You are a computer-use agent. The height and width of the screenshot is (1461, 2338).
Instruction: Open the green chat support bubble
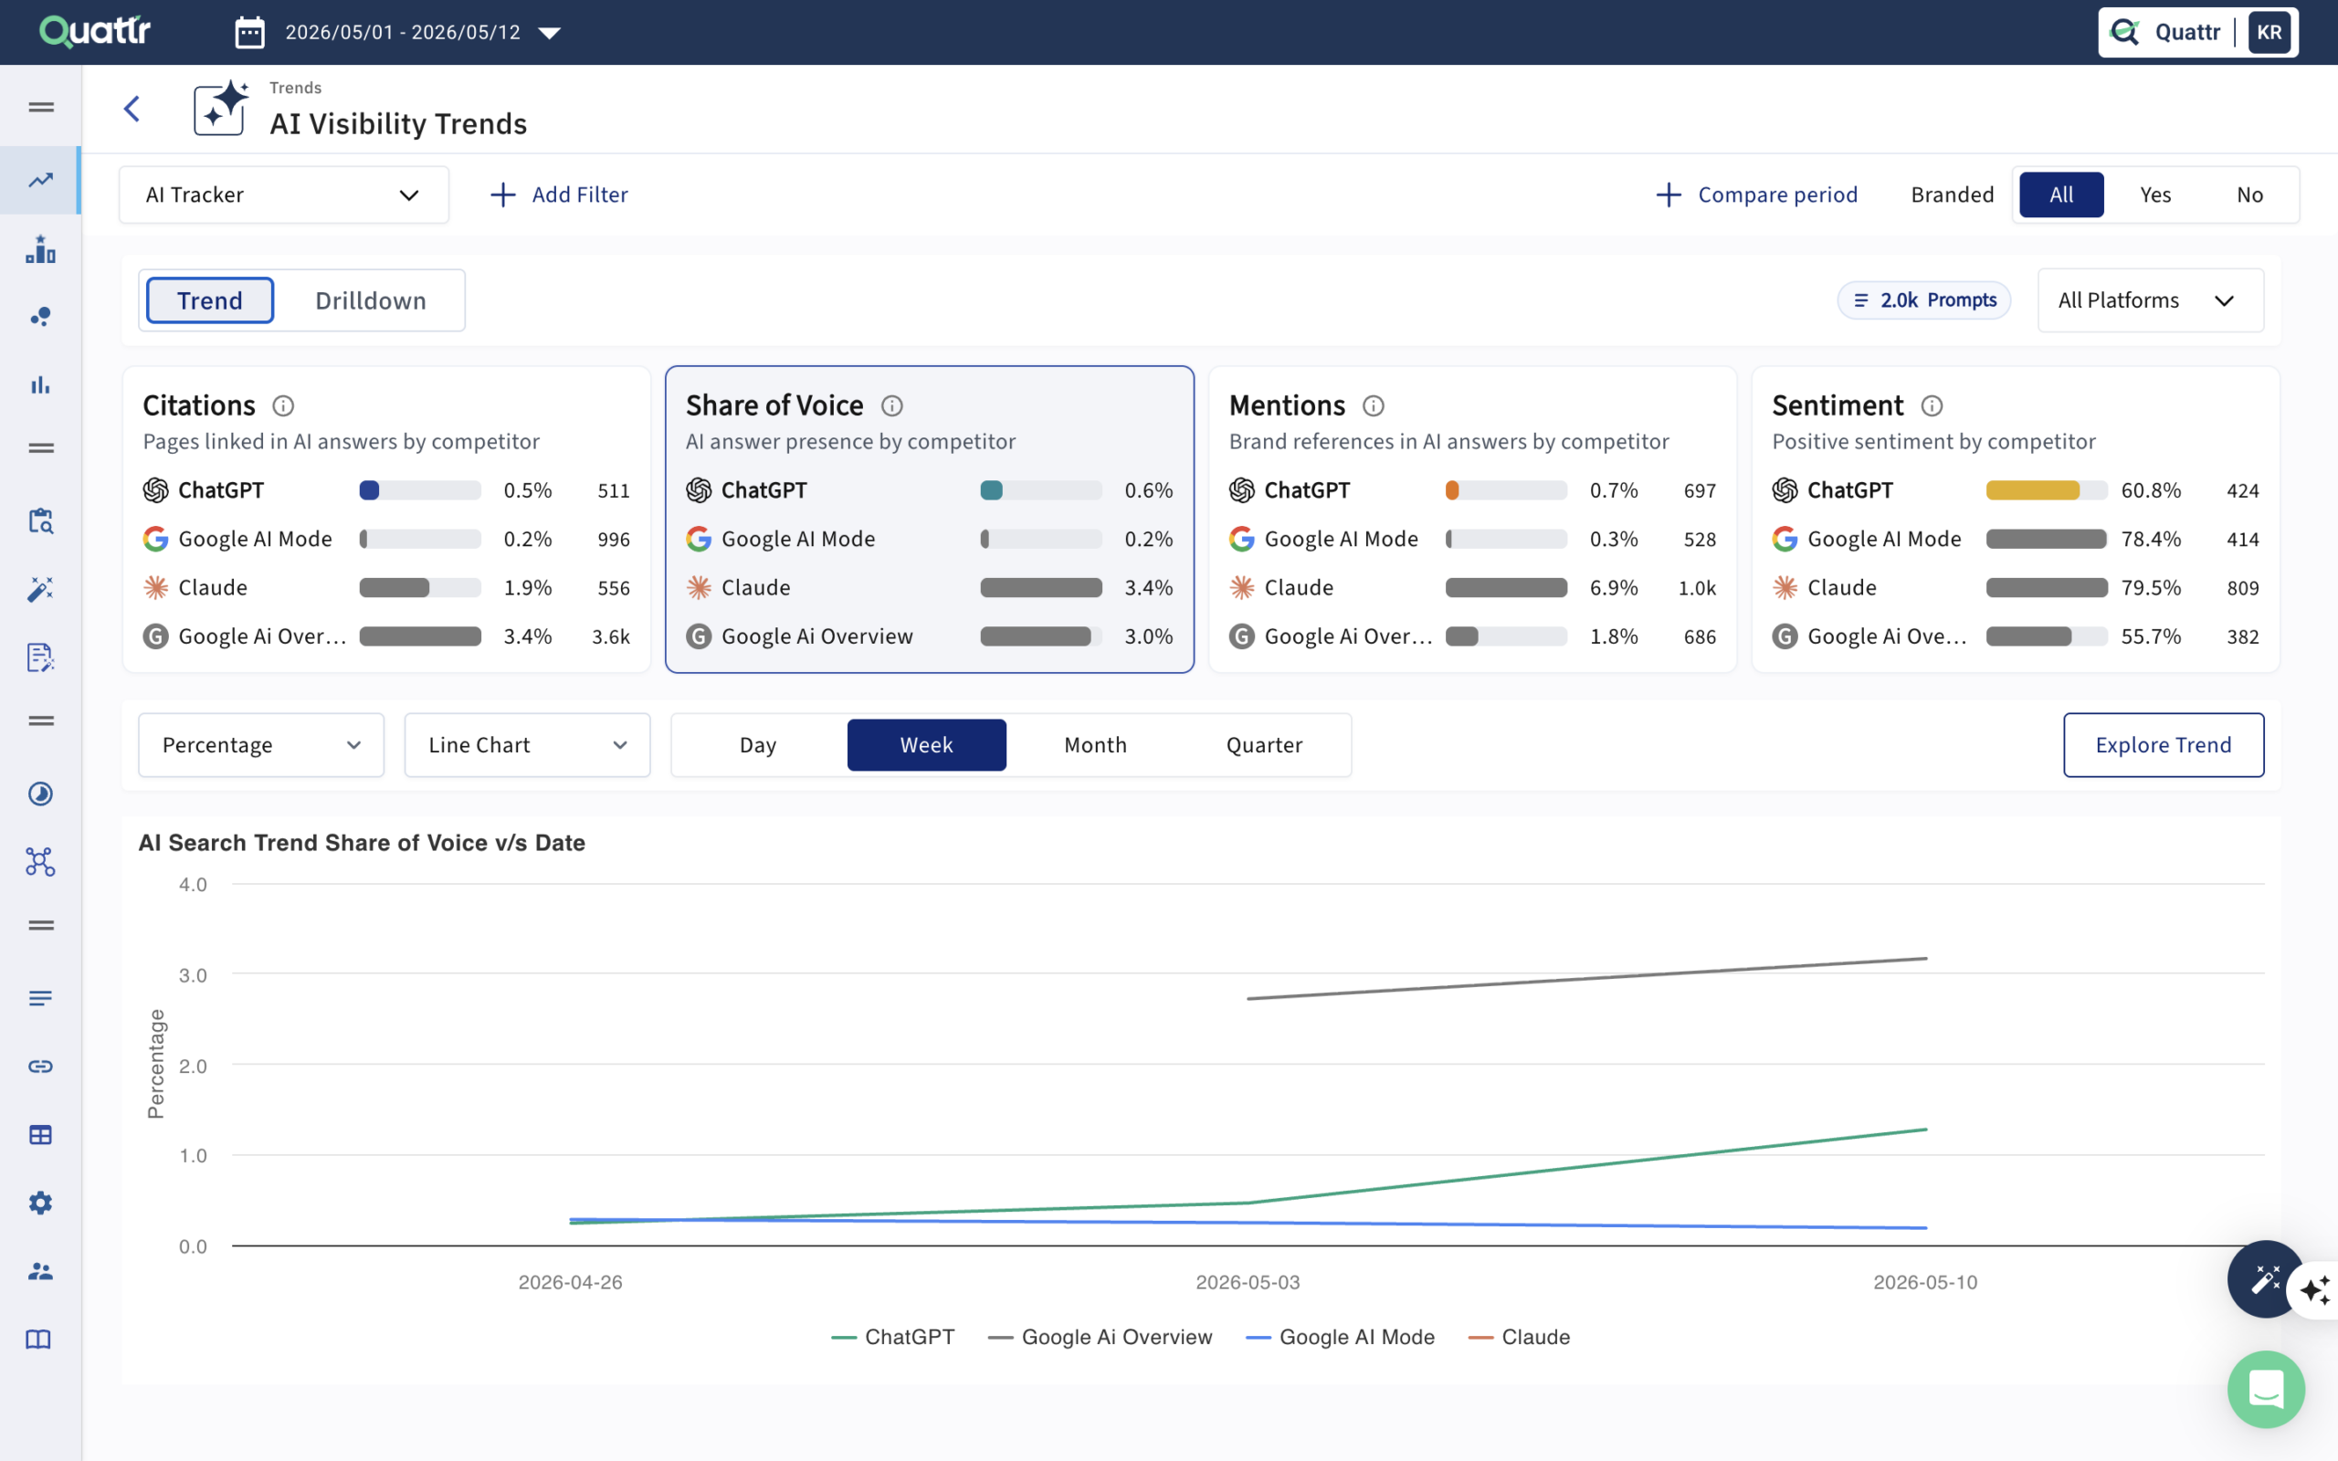pyautogui.click(x=2266, y=1389)
